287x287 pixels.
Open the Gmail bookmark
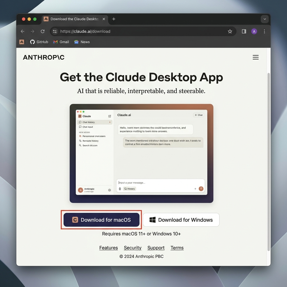click(61, 42)
